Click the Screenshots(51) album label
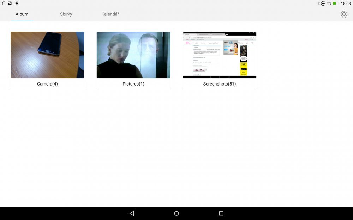This screenshot has height=220, width=353. (219, 84)
